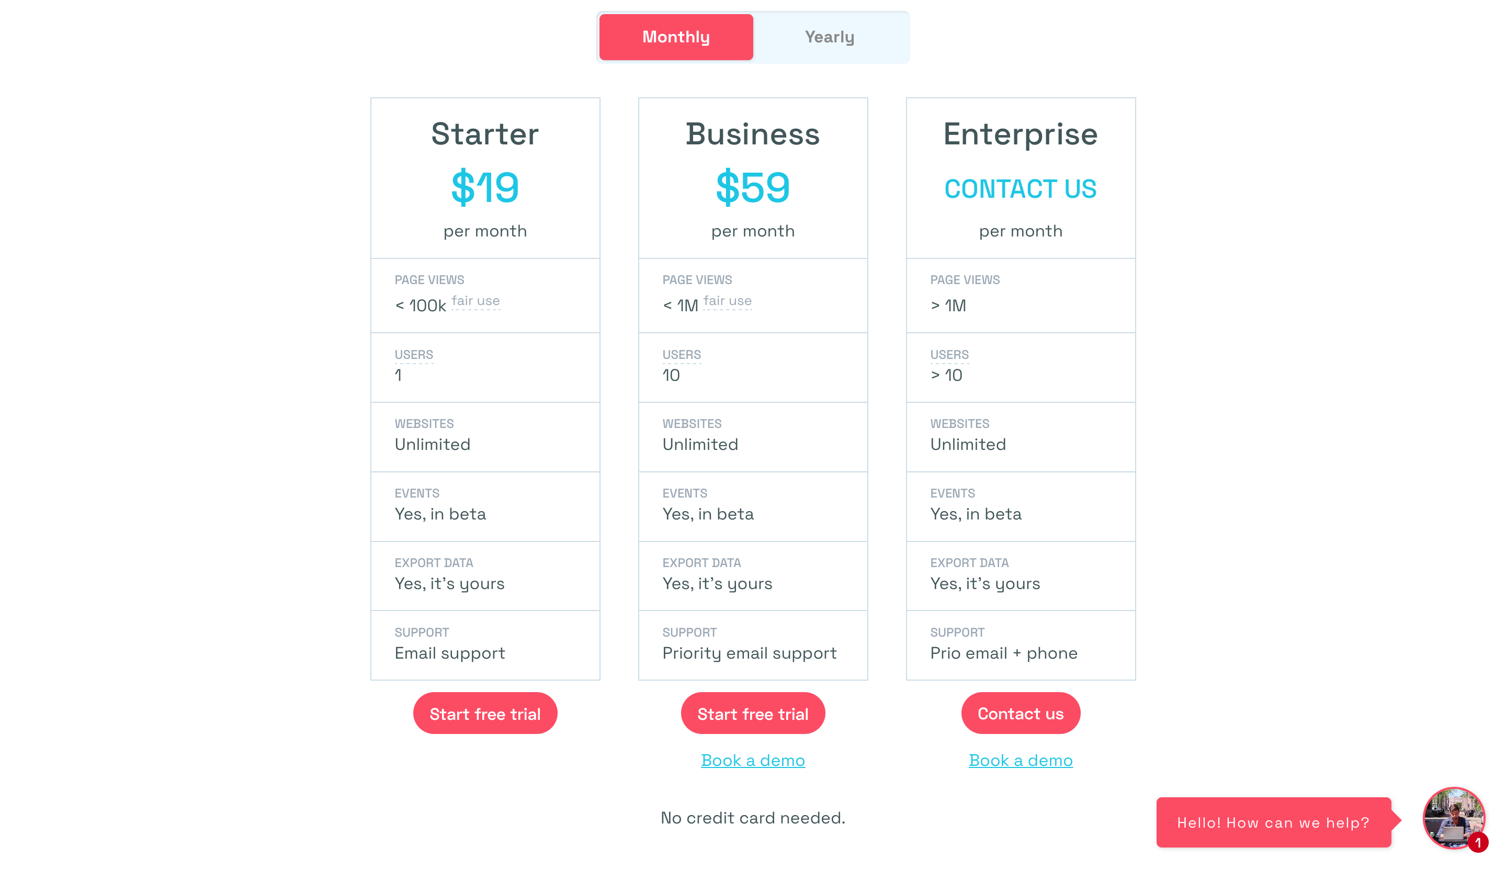Viewport: 1506px width, 870px height.
Task: Switch billing to Yearly
Action: point(829,37)
